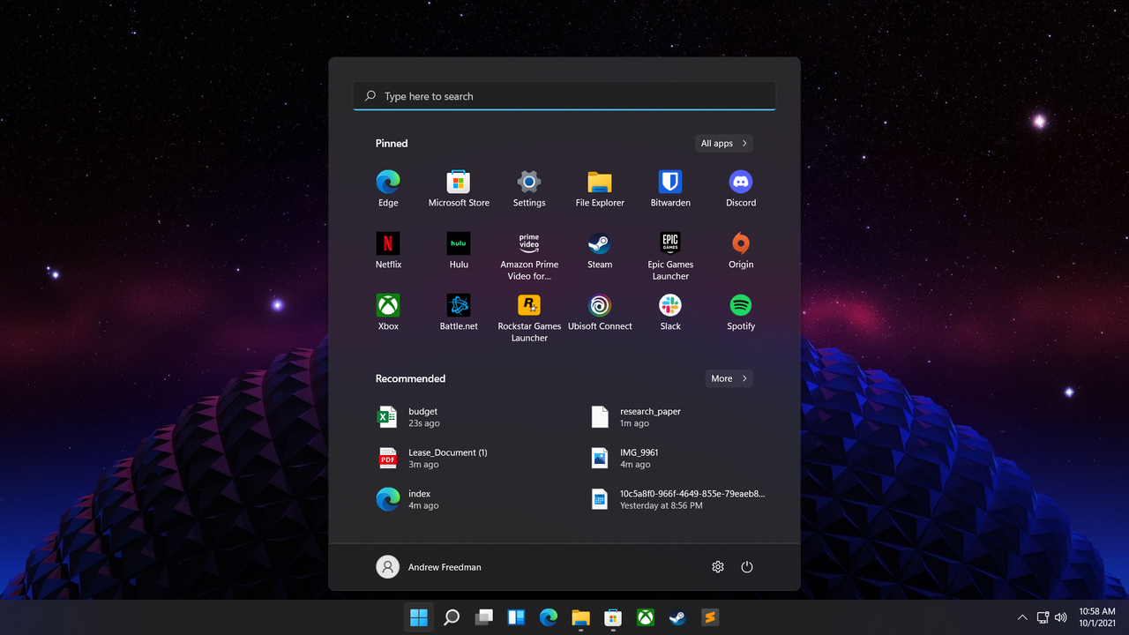Screen dimensions: 1129x635
Task: Open the Hulu app
Action: click(x=459, y=250)
